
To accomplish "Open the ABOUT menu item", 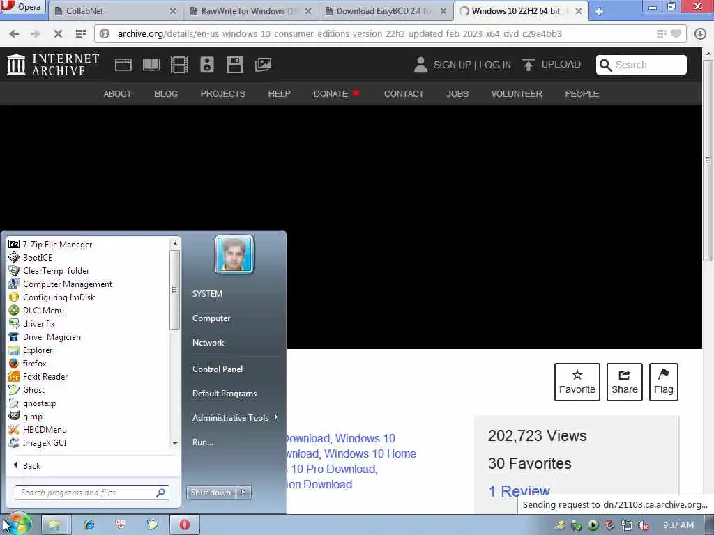I will tap(117, 94).
